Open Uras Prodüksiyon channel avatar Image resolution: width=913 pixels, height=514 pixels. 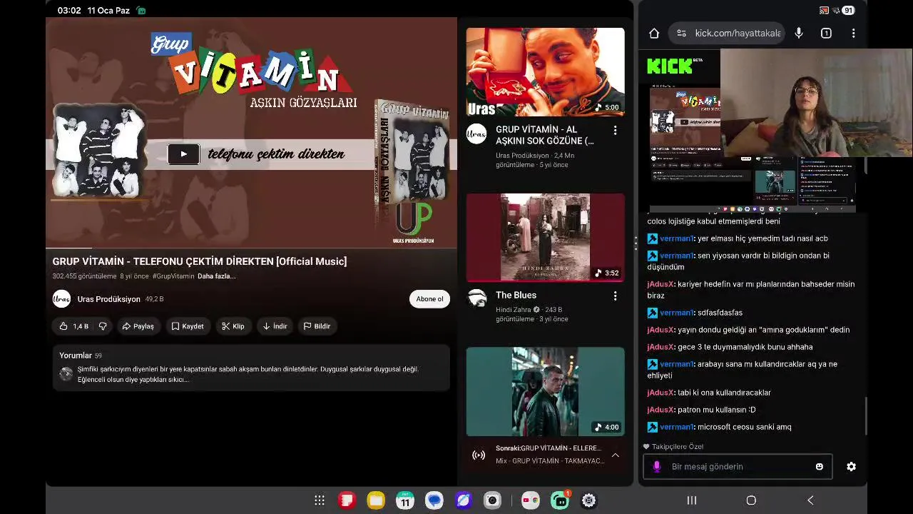pos(61,299)
